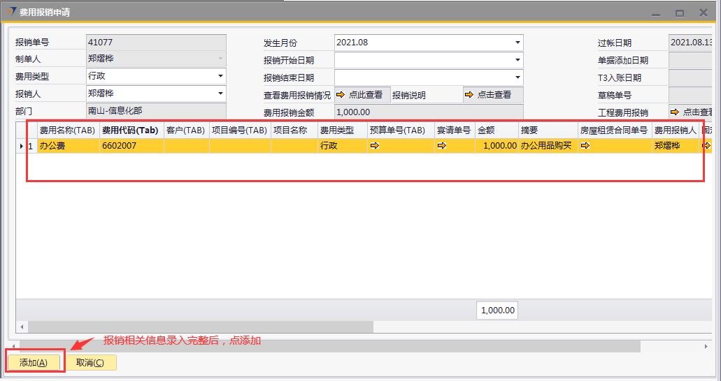
Task: Click the grid horizontal scrollbar thumb
Action: [x=201, y=327]
